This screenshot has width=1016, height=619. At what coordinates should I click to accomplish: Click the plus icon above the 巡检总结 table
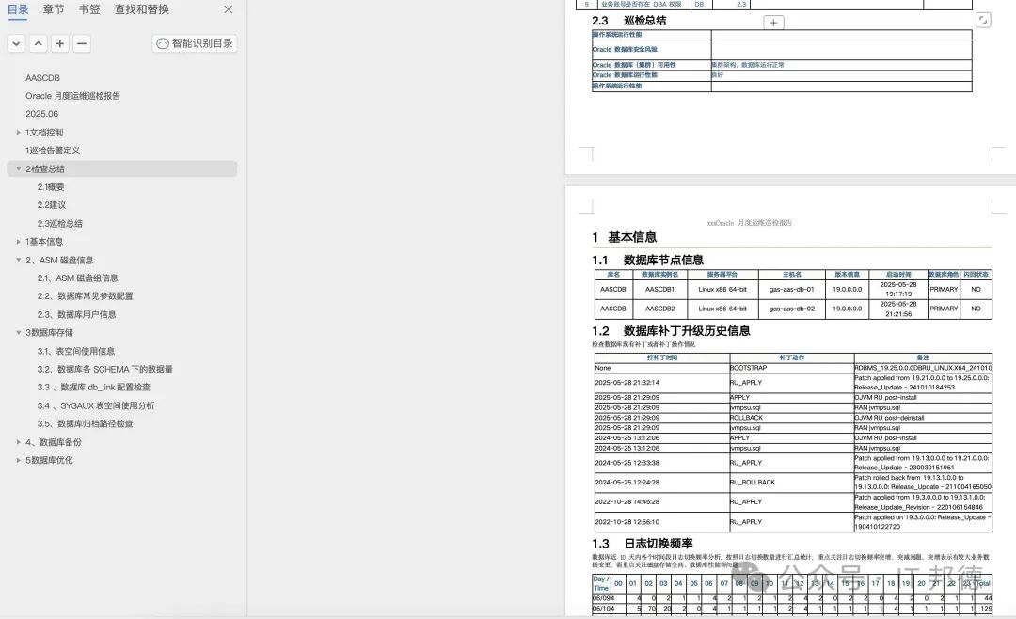tap(773, 23)
